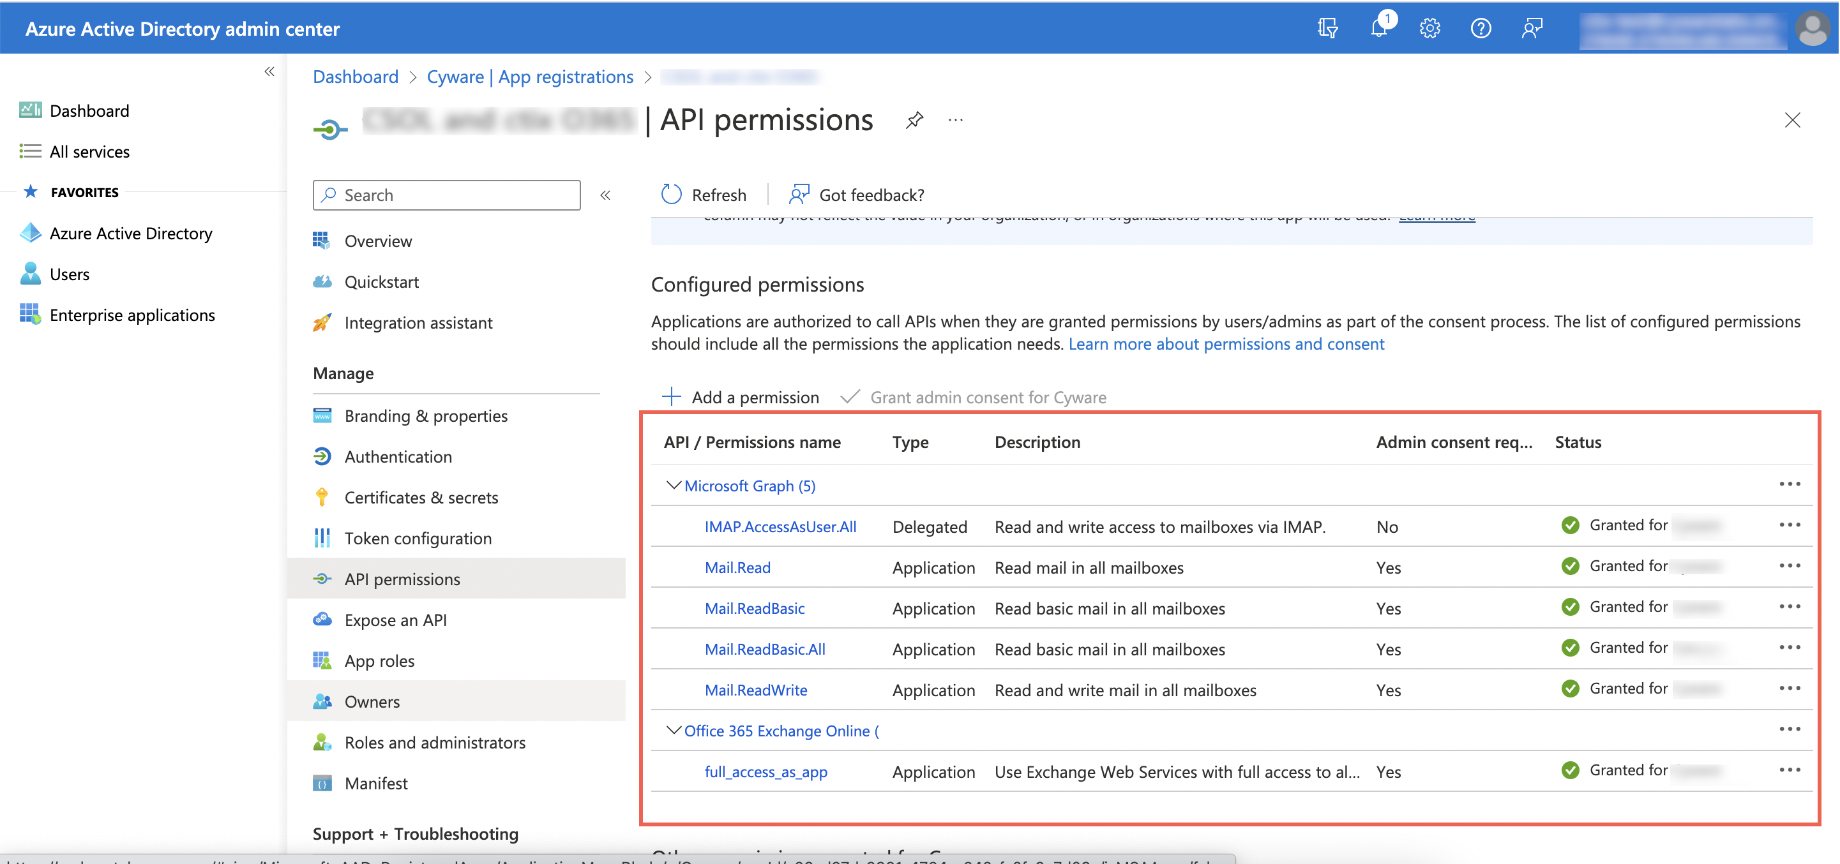Screen dimensions: 1840x864
Task: Click the notifications bell icon
Action: click(1378, 29)
